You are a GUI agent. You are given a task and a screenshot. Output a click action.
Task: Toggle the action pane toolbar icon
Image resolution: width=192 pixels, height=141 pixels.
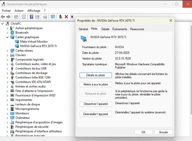37,17
